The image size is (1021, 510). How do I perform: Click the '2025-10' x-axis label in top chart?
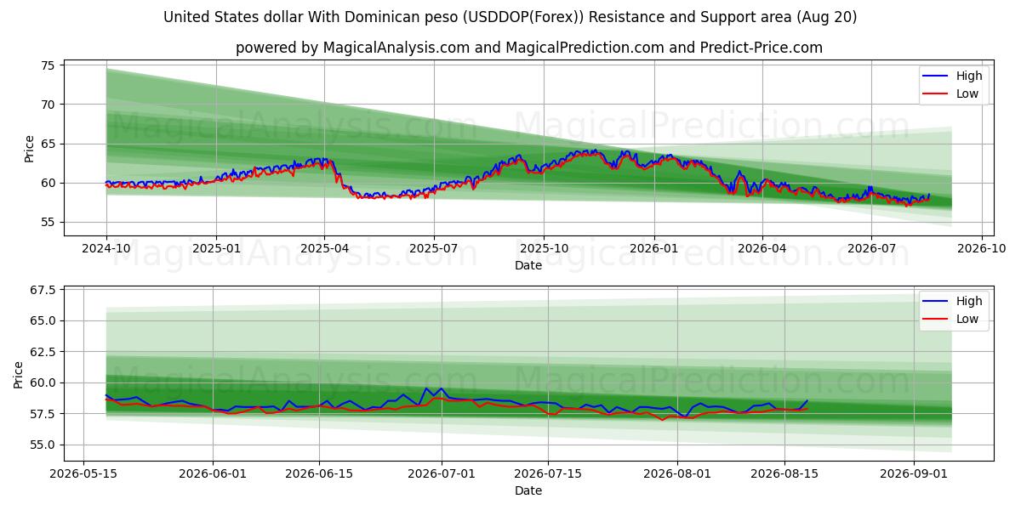click(543, 249)
